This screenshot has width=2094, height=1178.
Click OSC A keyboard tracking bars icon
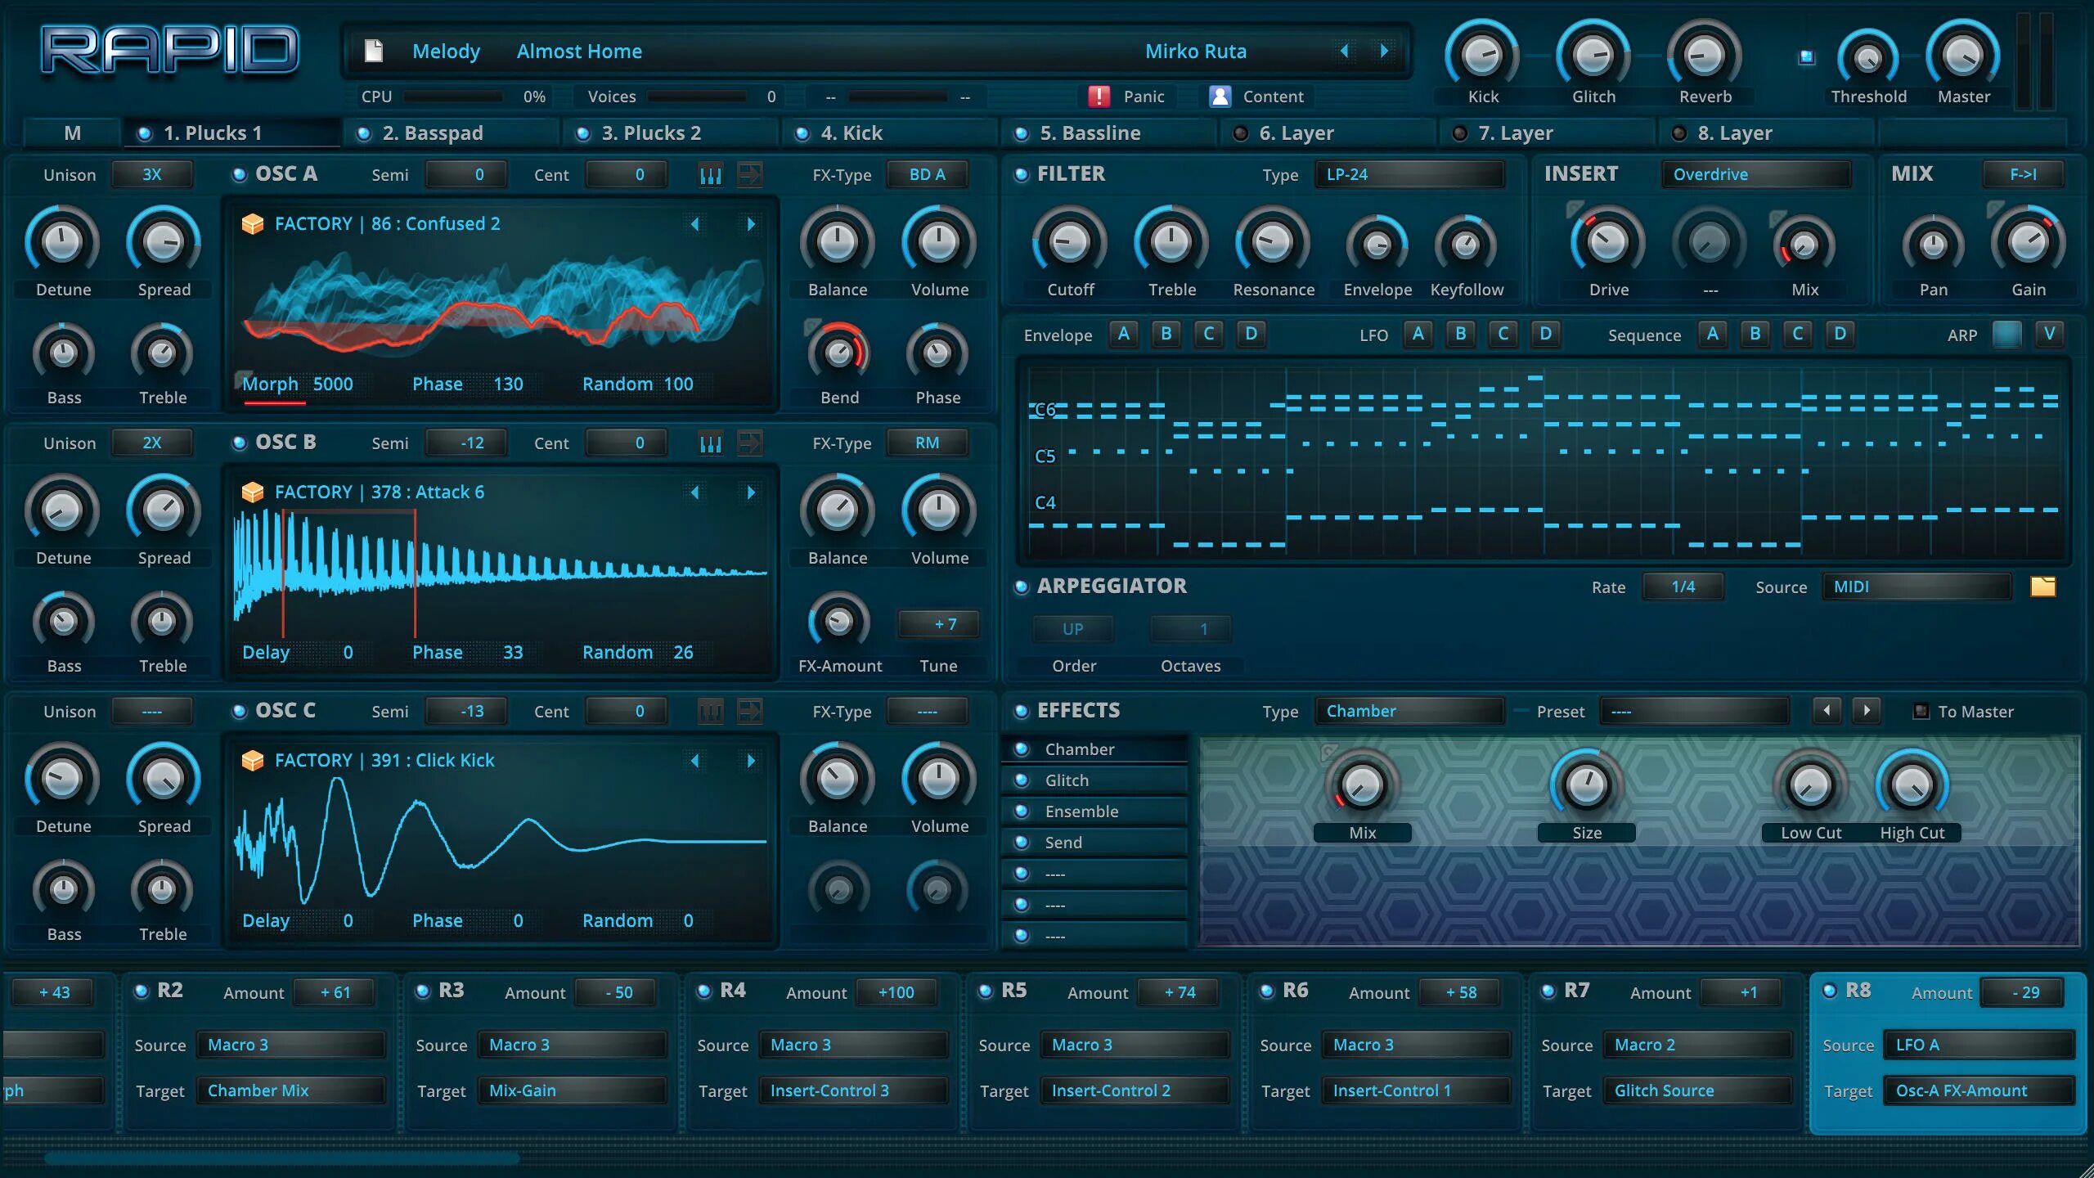click(710, 174)
